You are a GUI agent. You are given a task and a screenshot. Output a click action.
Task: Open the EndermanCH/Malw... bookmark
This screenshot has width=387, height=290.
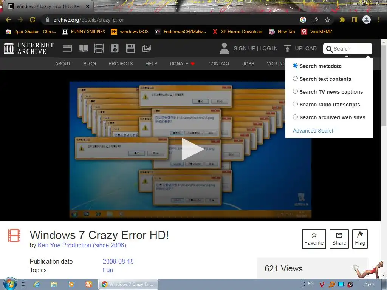pos(181,32)
